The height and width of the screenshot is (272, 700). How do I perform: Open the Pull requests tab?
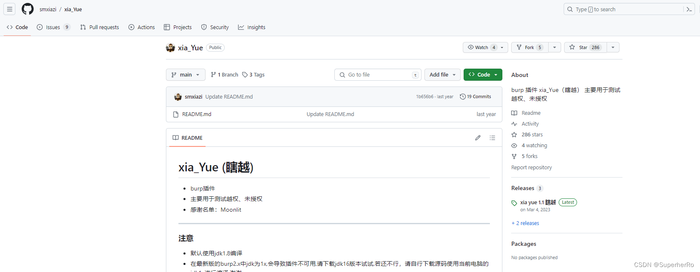[100, 27]
